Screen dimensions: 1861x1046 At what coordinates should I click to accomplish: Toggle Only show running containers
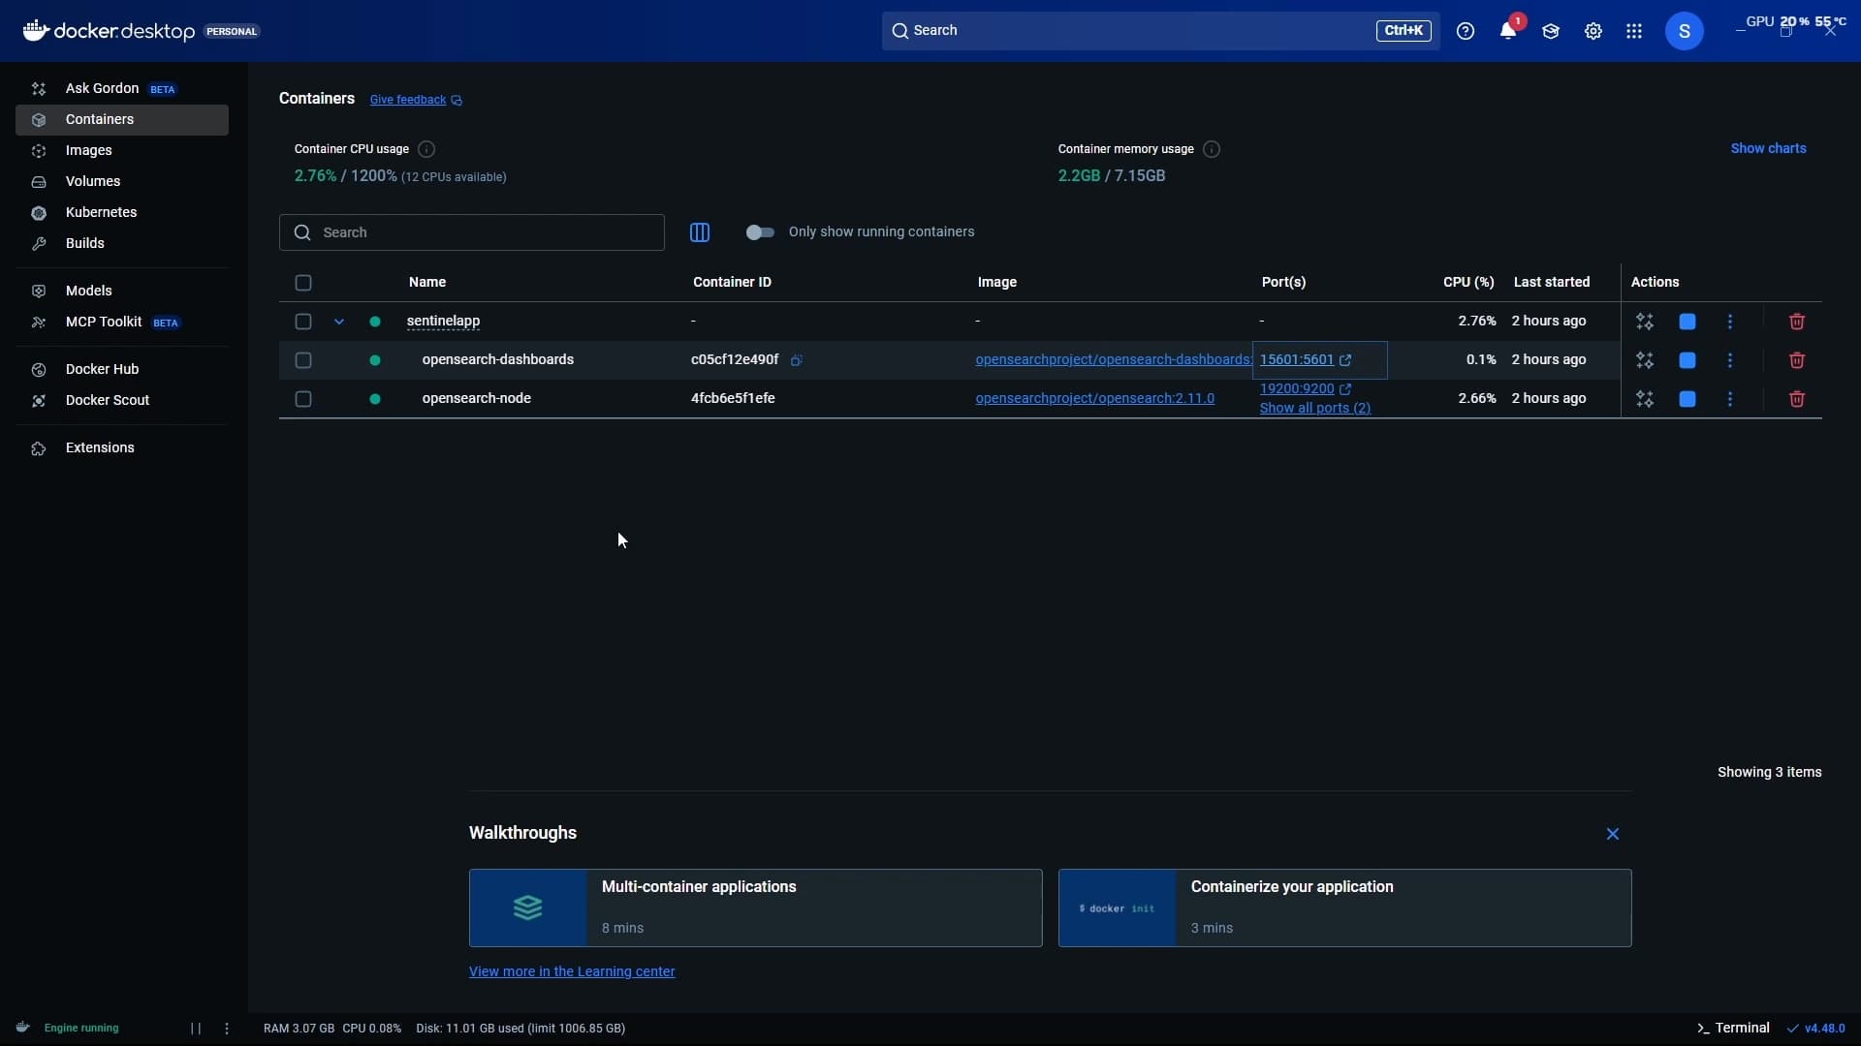[x=760, y=232]
